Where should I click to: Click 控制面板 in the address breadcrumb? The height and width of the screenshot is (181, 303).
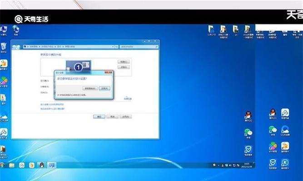click(x=34, y=47)
